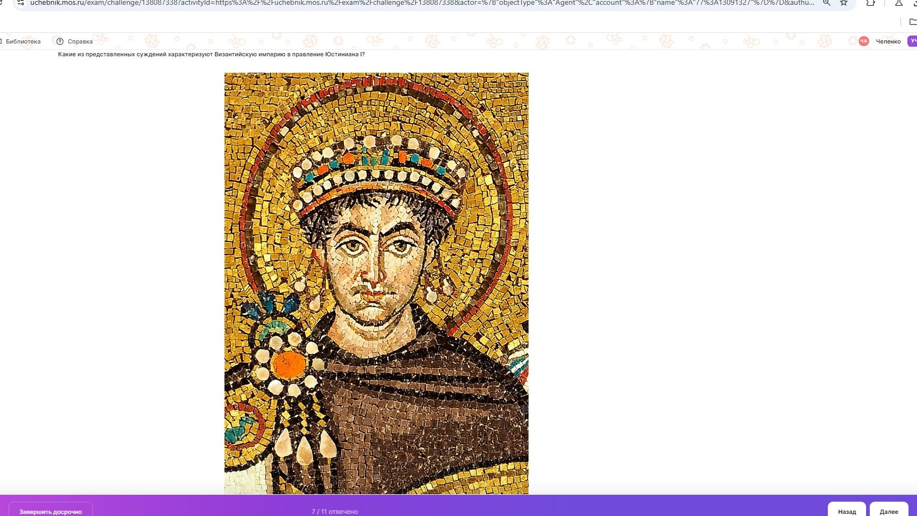Click the uchebnik.mos.ru address bar URL
The height and width of the screenshot is (516, 917).
coord(422,3)
